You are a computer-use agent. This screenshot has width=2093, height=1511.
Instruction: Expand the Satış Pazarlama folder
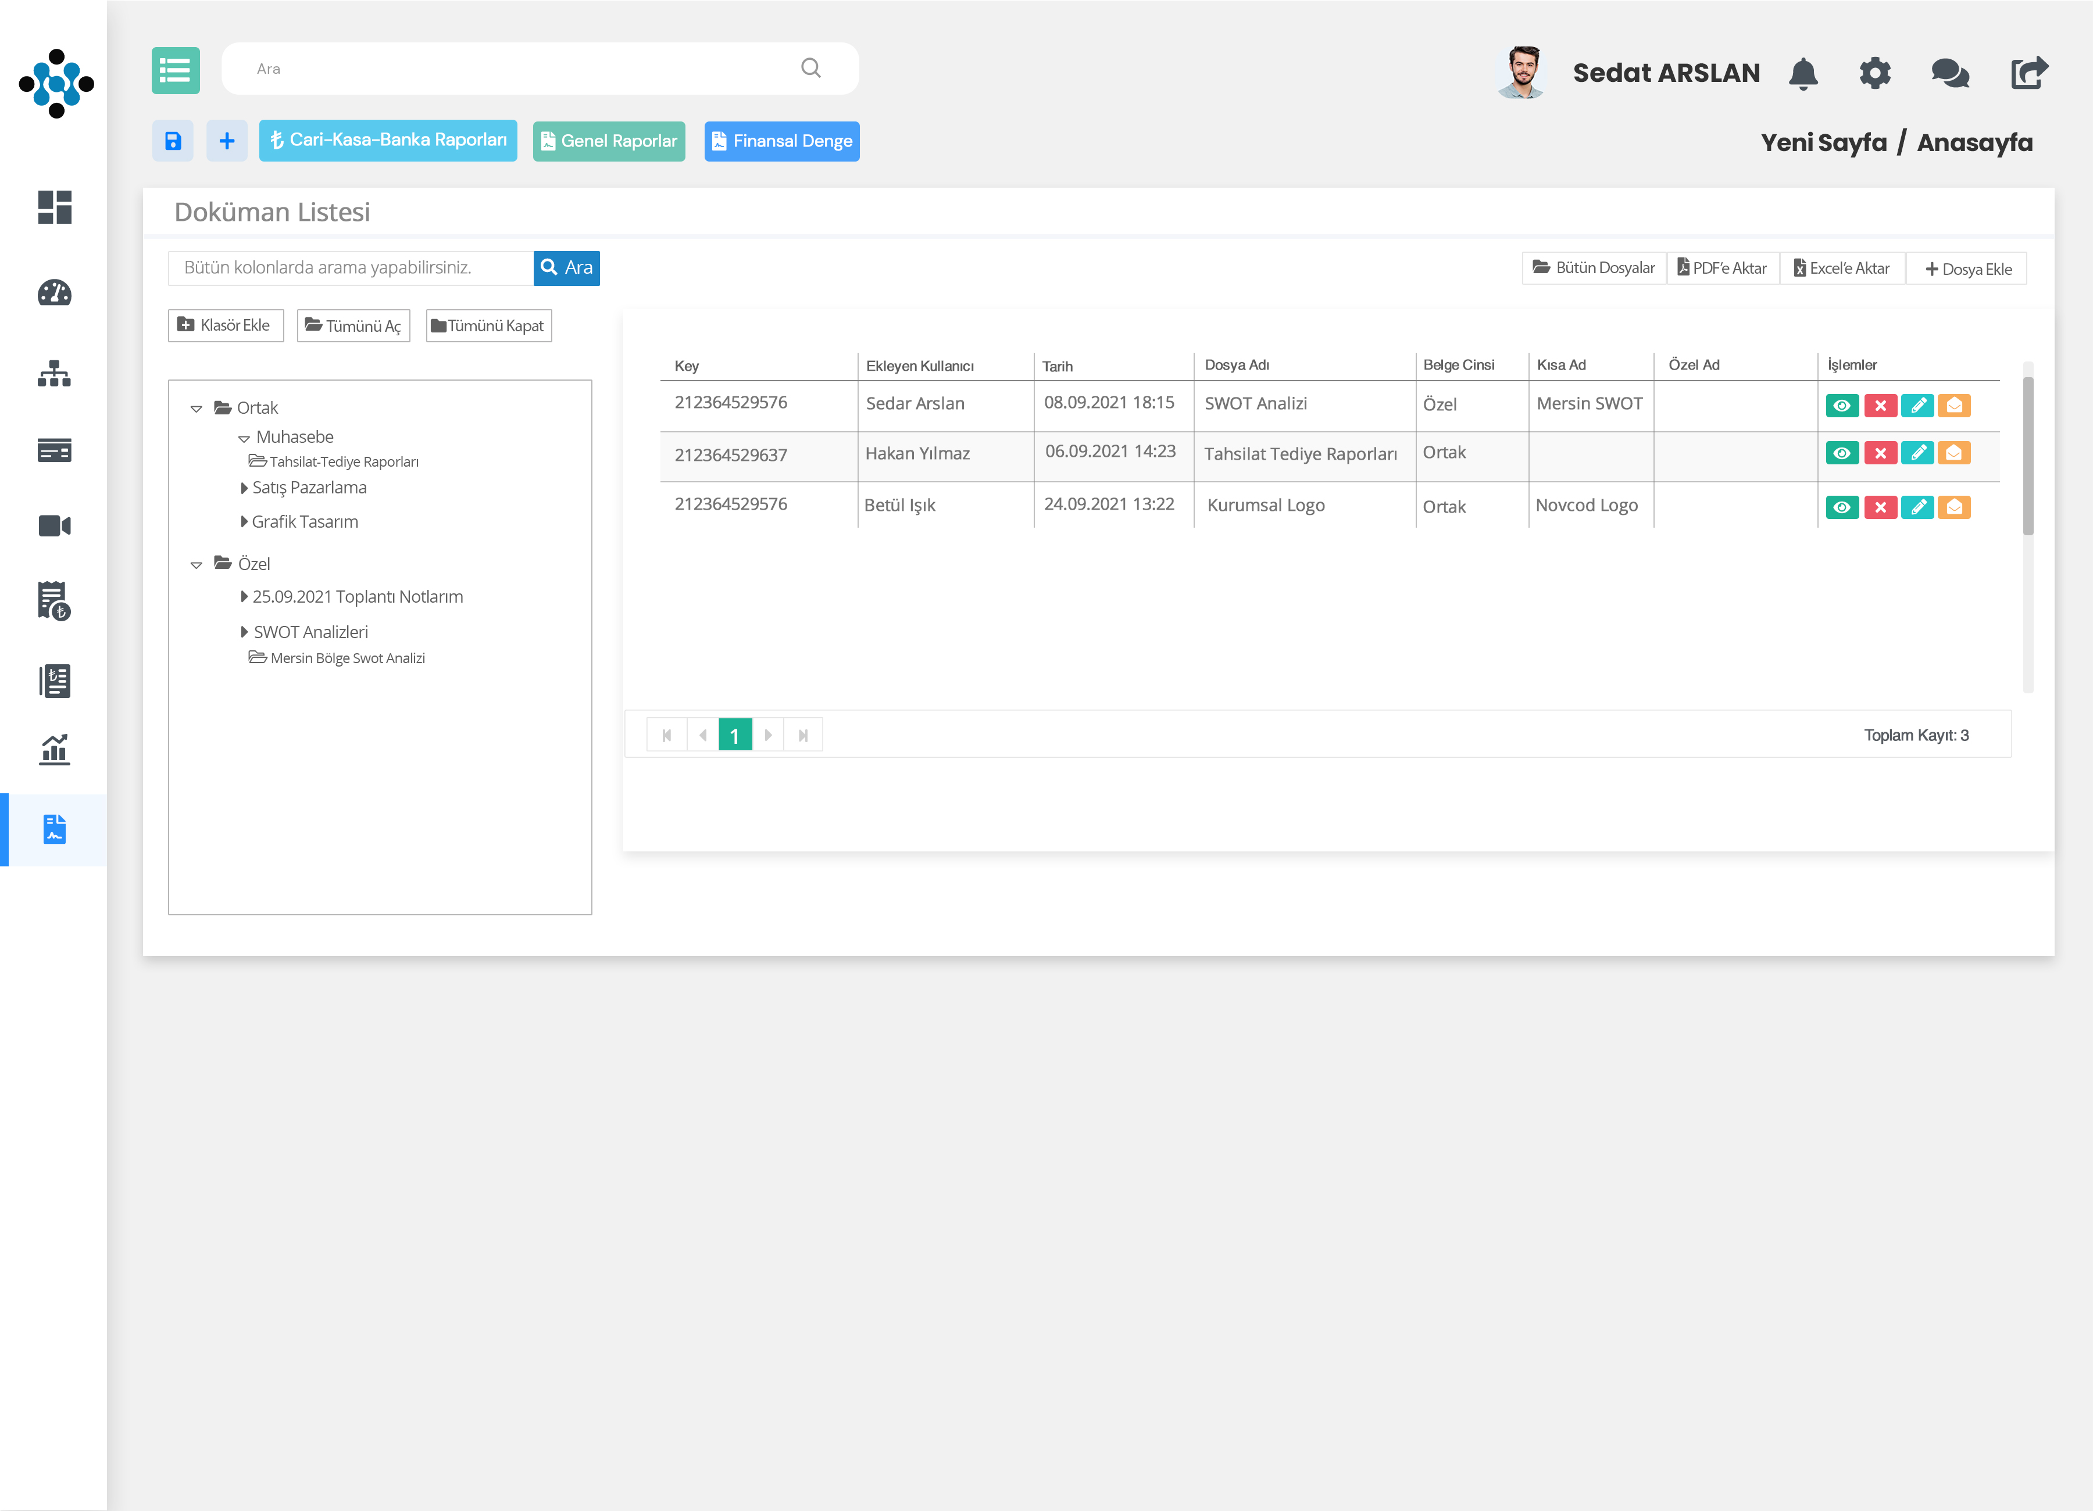(244, 488)
